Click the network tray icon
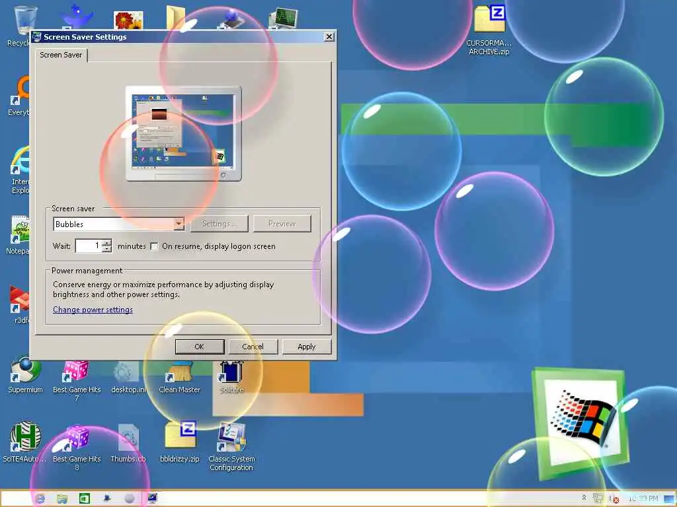The width and height of the screenshot is (677, 507). [x=598, y=498]
